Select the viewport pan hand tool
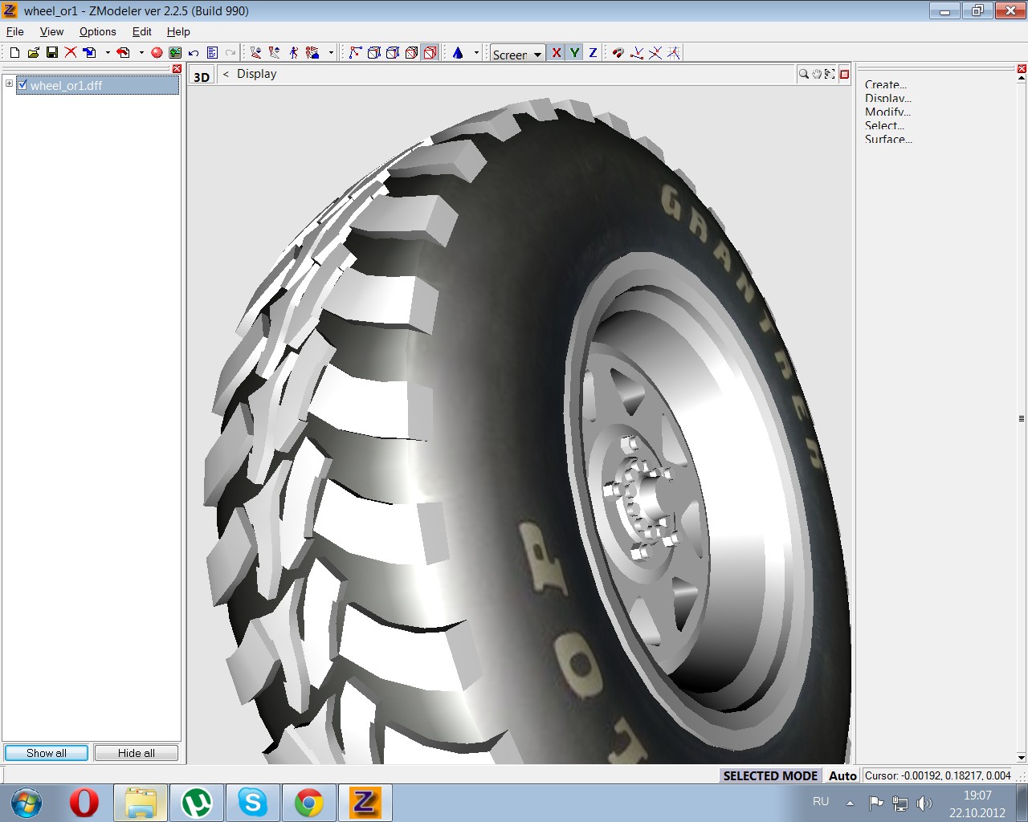Screen dimensions: 1028x822 817,74
